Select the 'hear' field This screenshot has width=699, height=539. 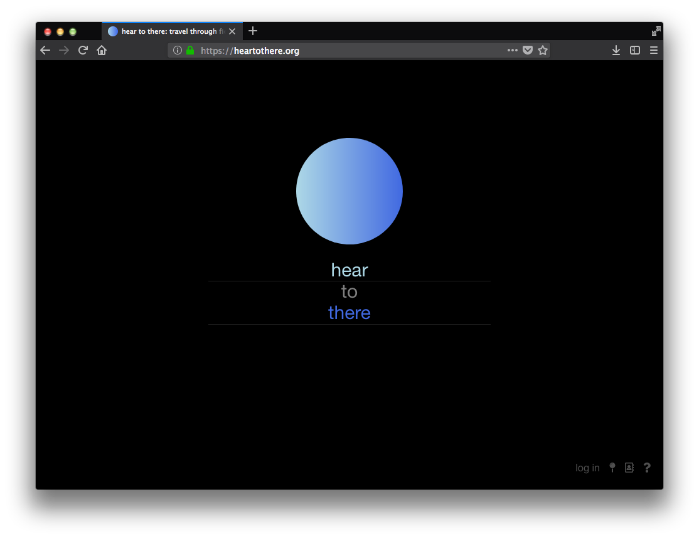click(349, 270)
